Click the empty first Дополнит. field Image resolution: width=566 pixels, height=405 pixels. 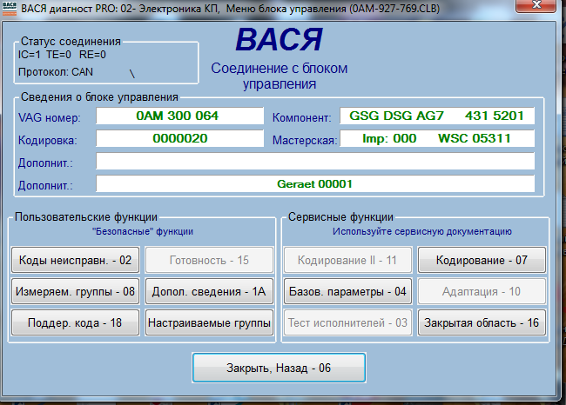tap(315, 161)
